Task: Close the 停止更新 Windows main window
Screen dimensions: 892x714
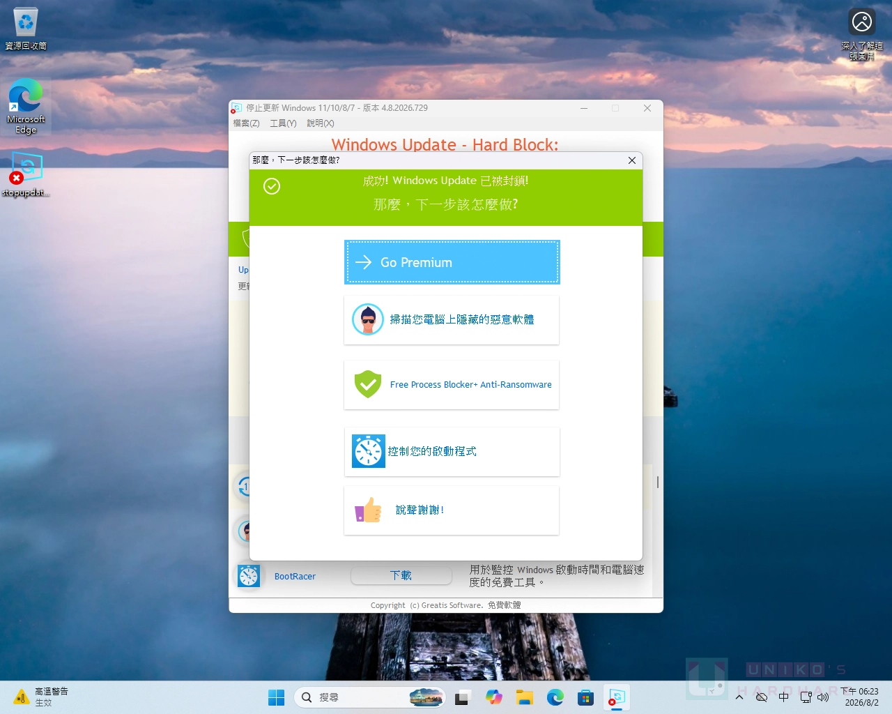Action: pyautogui.click(x=647, y=108)
